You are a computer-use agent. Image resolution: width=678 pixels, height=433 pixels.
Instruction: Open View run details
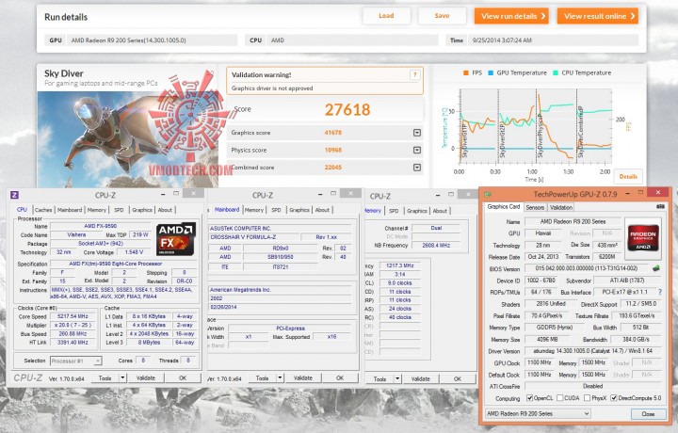[511, 16]
